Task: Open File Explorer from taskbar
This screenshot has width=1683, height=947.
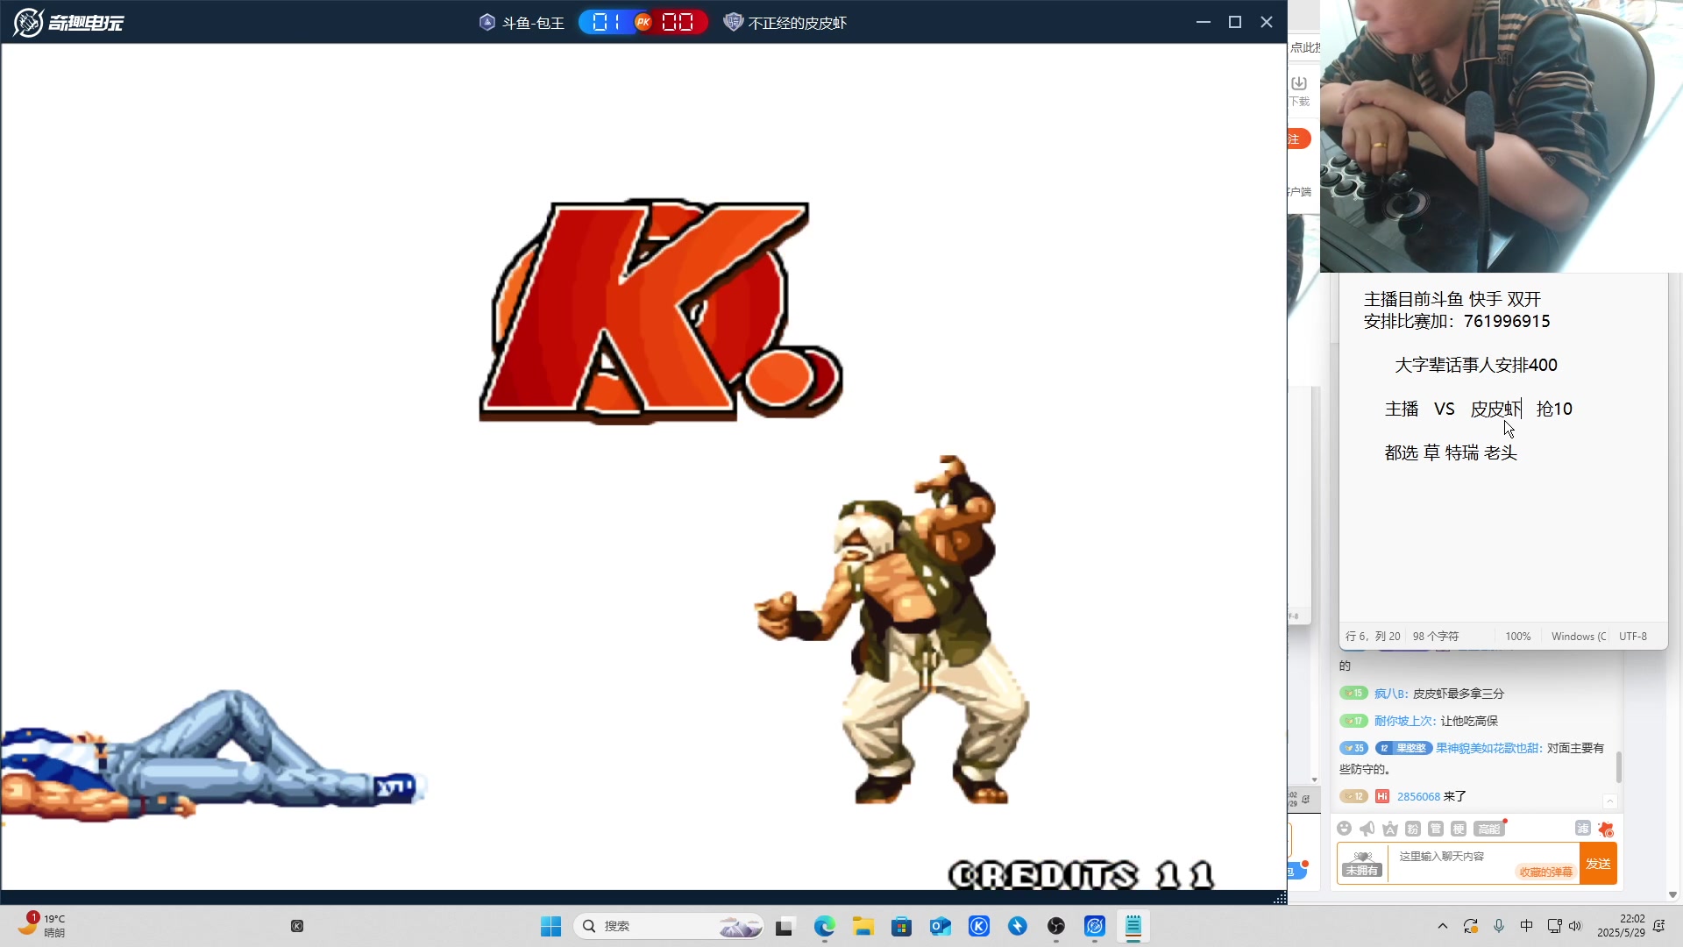Action: (863, 926)
